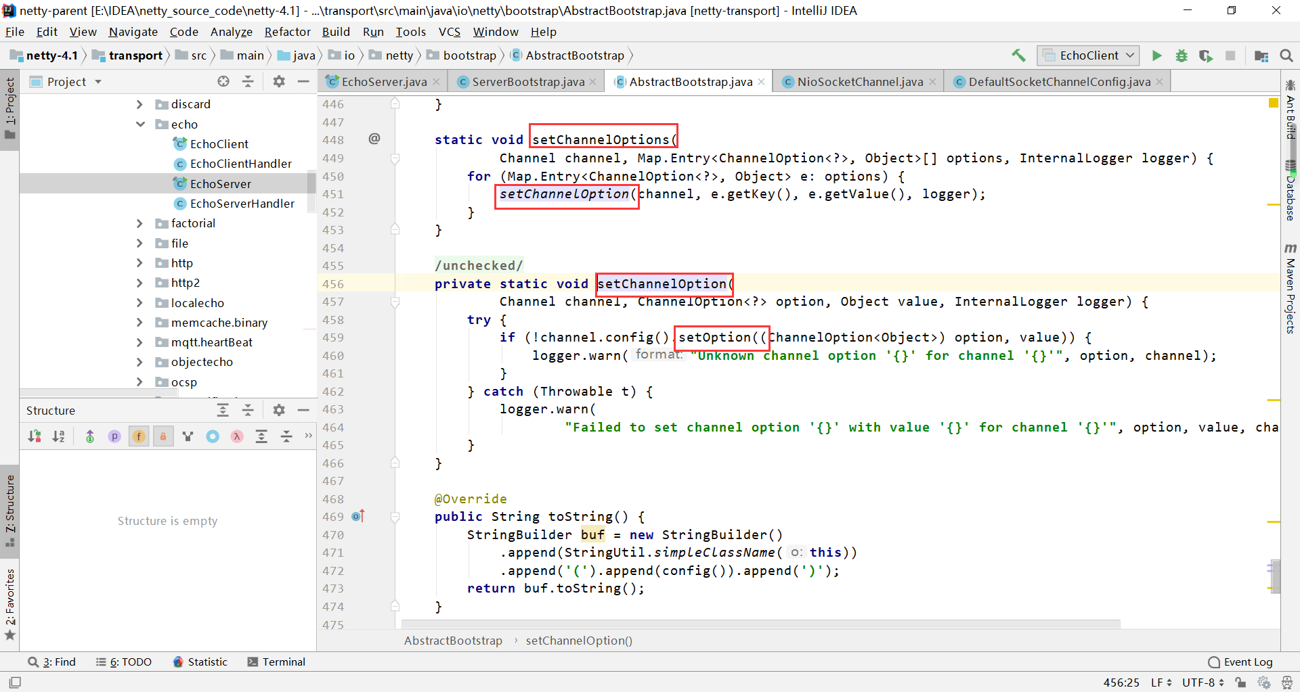Show more Structure toolbar actions

(x=309, y=436)
